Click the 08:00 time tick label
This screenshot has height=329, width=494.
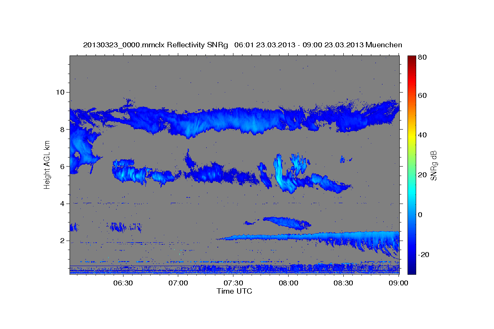pos(289,283)
